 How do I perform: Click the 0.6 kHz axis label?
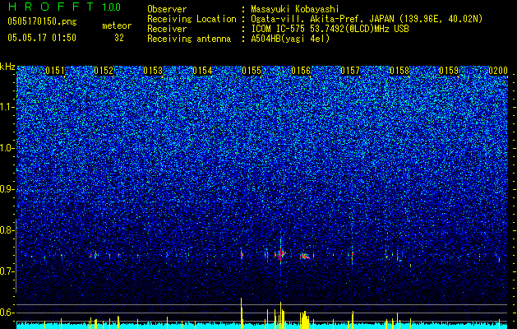tap(7, 313)
